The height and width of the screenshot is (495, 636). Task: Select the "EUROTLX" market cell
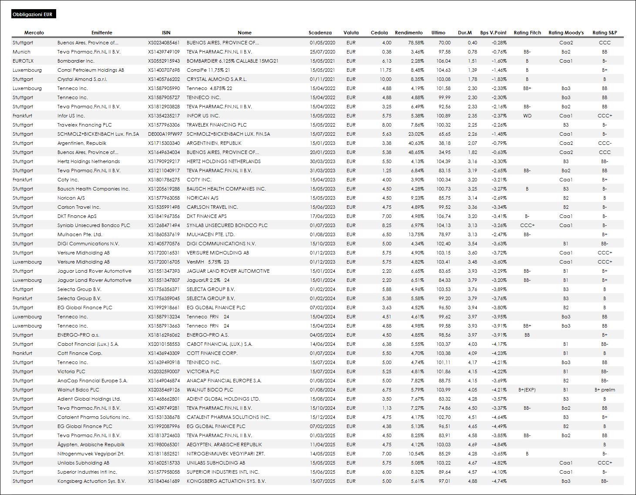click(23, 61)
